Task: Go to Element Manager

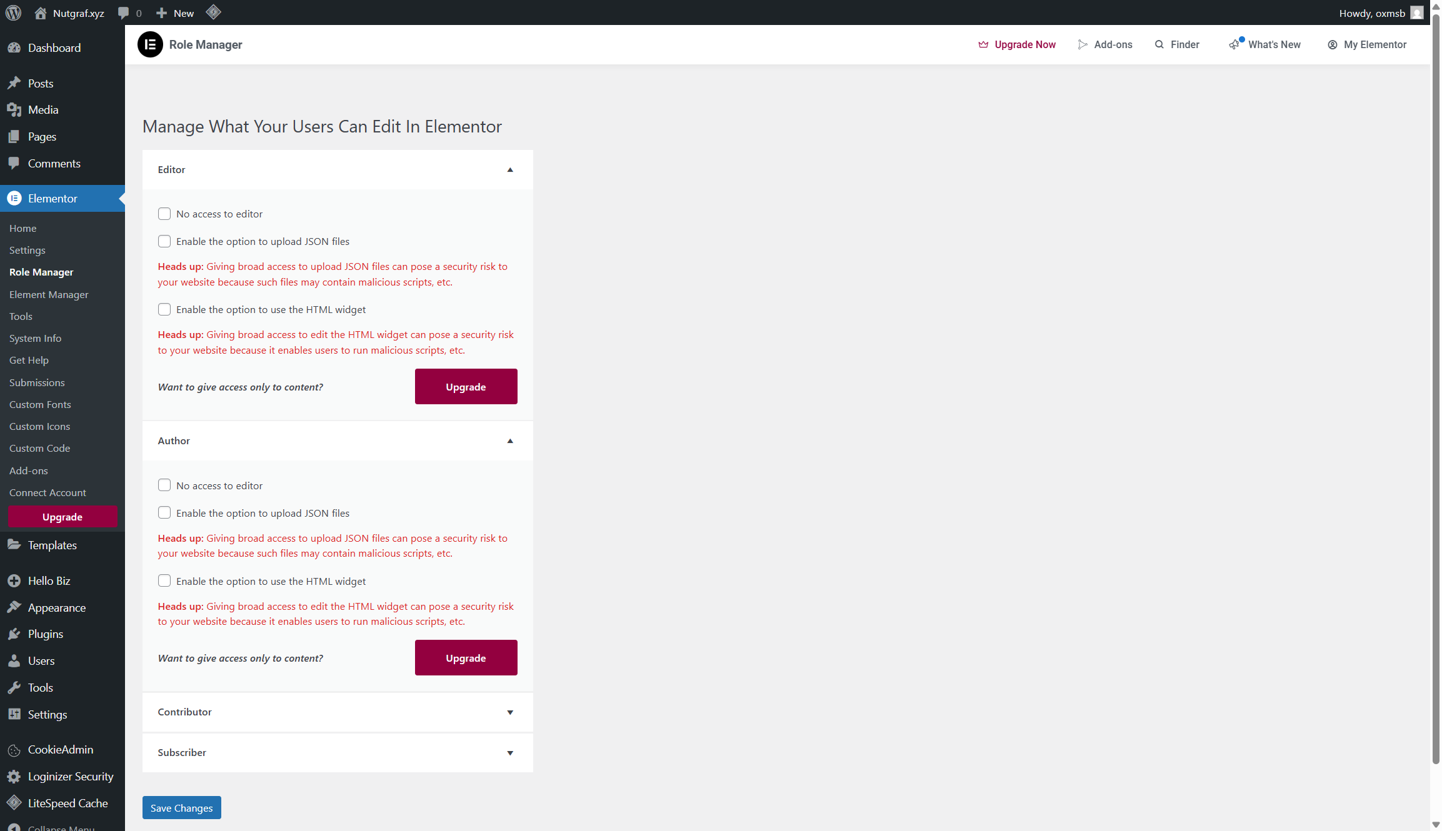Action: click(x=49, y=294)
